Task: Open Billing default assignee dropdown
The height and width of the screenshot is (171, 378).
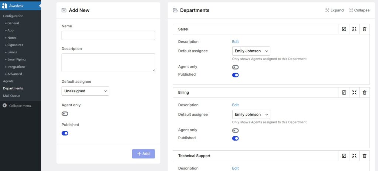Action: click(x=251, y=114)
